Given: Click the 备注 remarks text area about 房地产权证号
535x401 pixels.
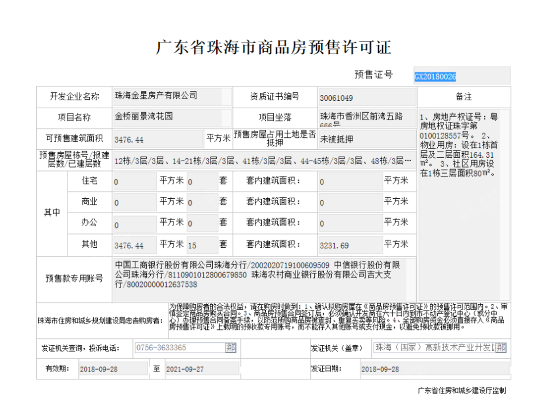Looking at the screenshot, I should [464, 205].
